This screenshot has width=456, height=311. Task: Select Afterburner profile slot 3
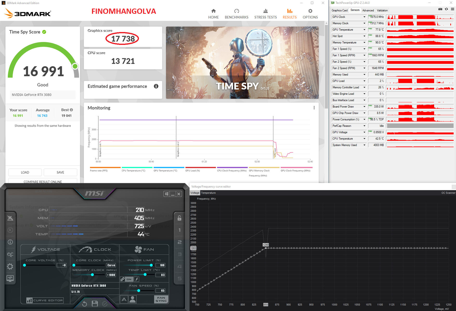179,254
